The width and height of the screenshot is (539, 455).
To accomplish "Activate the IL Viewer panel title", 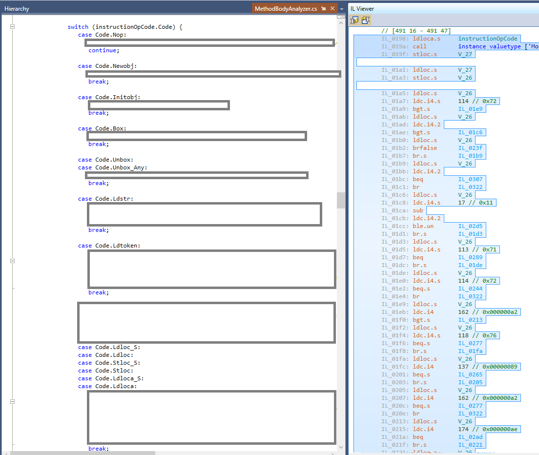I will [362, 9].
